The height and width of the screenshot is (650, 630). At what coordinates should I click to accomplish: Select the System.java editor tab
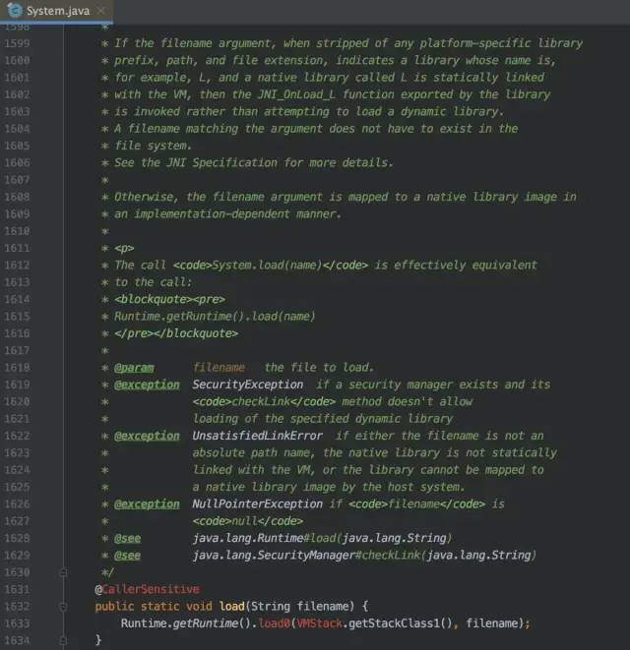click(x=56, y=11)
